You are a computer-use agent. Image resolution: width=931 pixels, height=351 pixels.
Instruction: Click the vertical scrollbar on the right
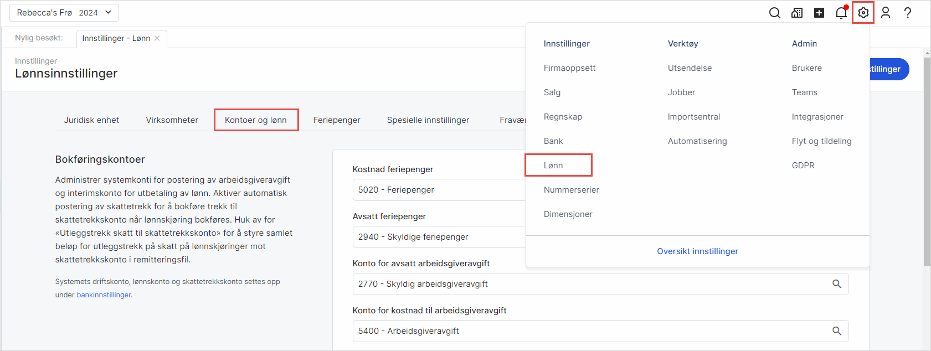point(927,166)
